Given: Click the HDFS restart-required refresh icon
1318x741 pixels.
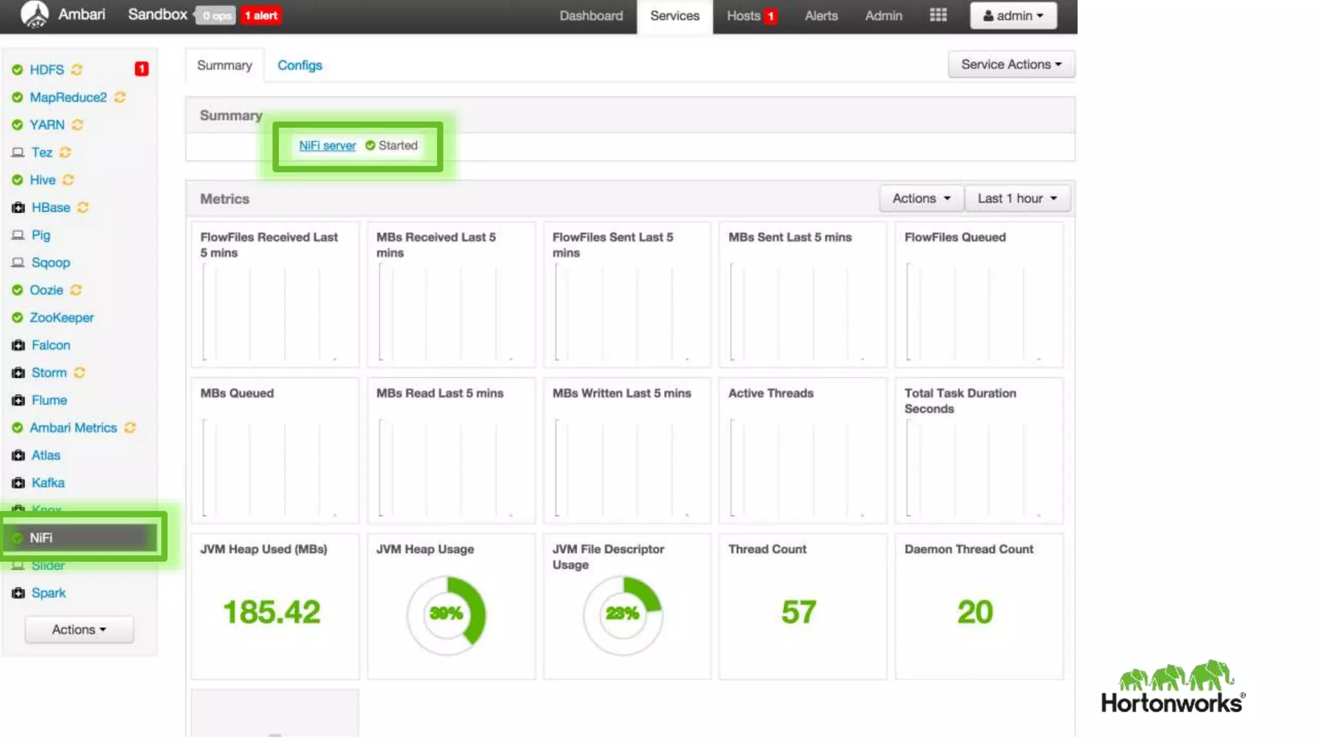Looking at the screenshot, I should 77,69.
